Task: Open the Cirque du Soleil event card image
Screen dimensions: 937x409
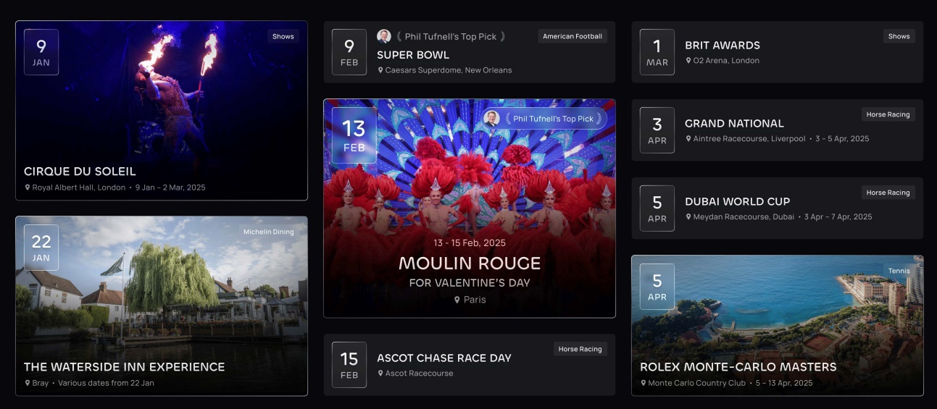Action: (162, 110)
